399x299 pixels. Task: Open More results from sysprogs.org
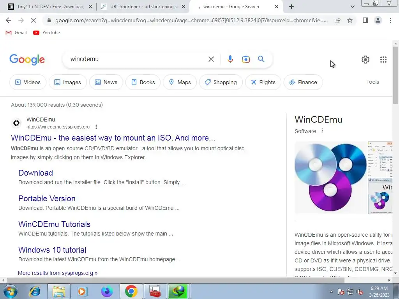[58, 273]
